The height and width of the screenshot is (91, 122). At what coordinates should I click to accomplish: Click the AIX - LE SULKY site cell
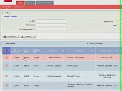(x=107, y=58)
